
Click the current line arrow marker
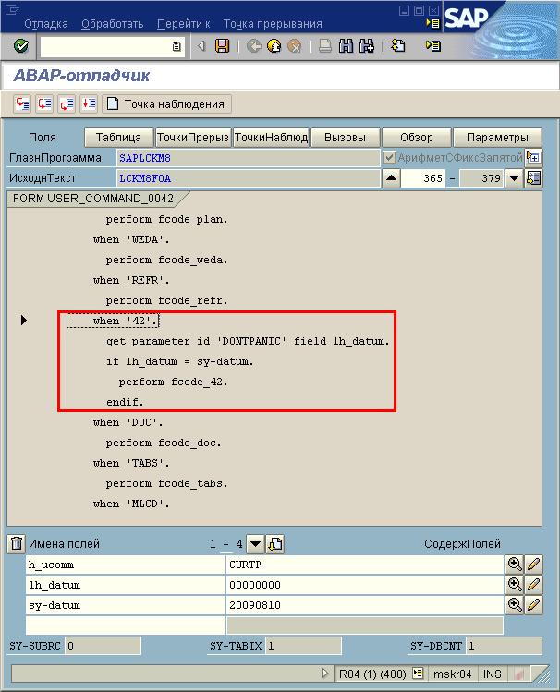pyautogui.click(x=24, y=320)
